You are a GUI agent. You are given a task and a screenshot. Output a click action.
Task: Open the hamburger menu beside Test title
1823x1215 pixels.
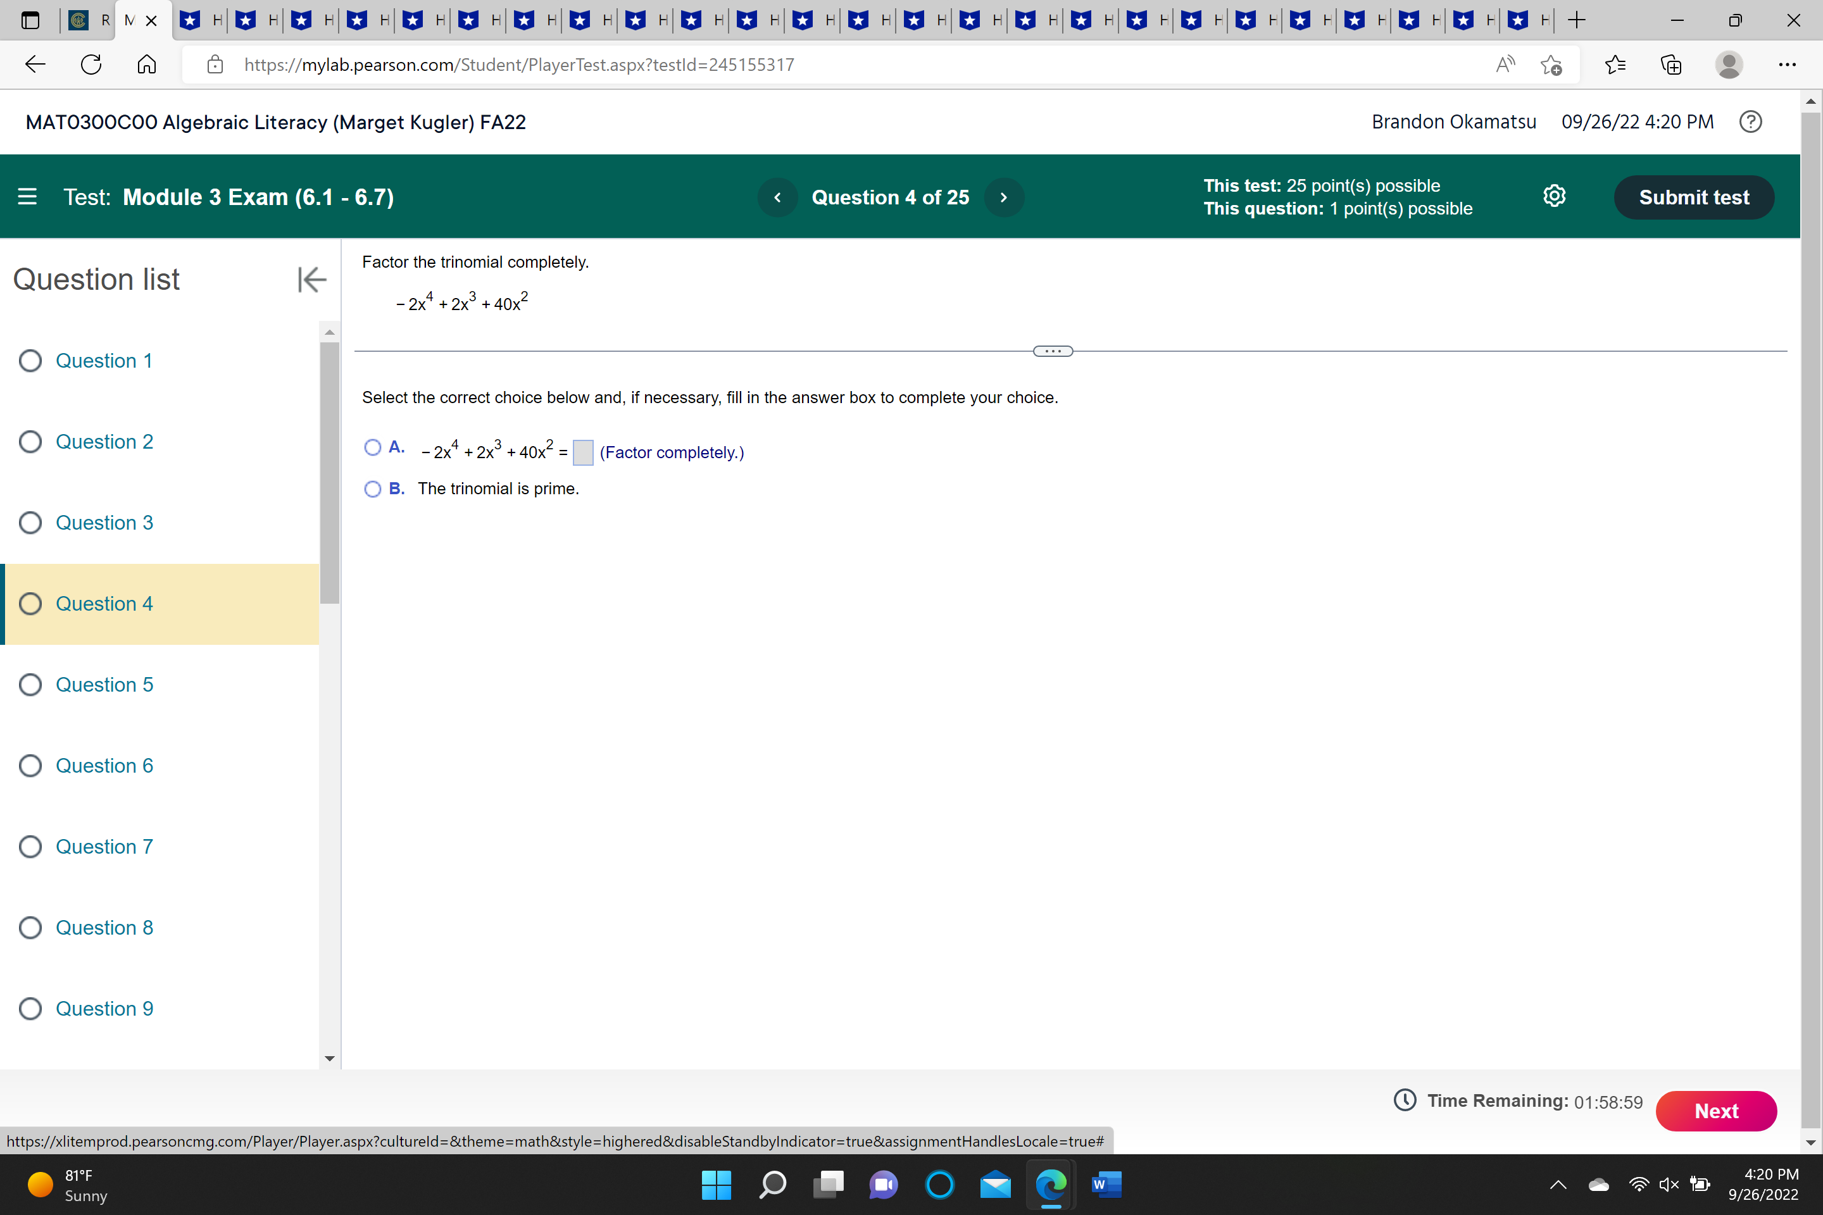click(x=27, y=197)
